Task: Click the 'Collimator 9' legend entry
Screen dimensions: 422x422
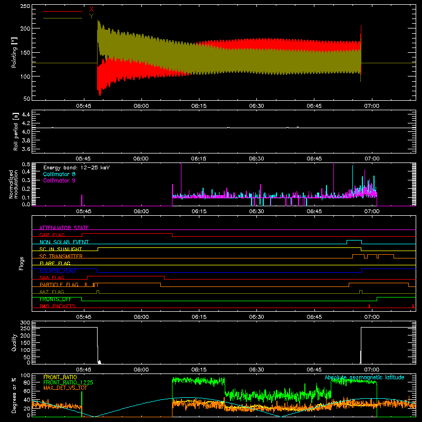Action: 59,180
